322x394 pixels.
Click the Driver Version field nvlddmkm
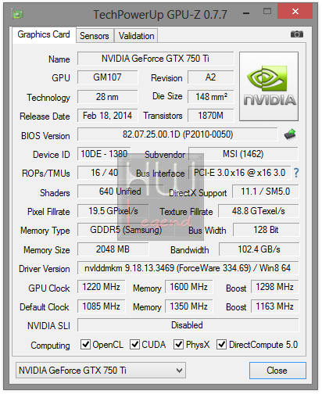click(x=188, y=268)
